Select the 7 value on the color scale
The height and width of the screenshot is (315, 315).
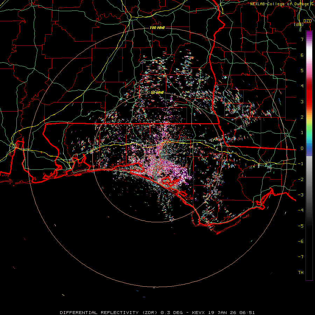pyautogui.click(x=302, y=39)
